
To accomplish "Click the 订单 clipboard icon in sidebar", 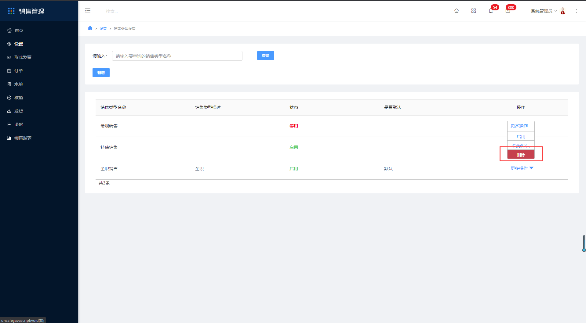I will [x=9, y=71].
